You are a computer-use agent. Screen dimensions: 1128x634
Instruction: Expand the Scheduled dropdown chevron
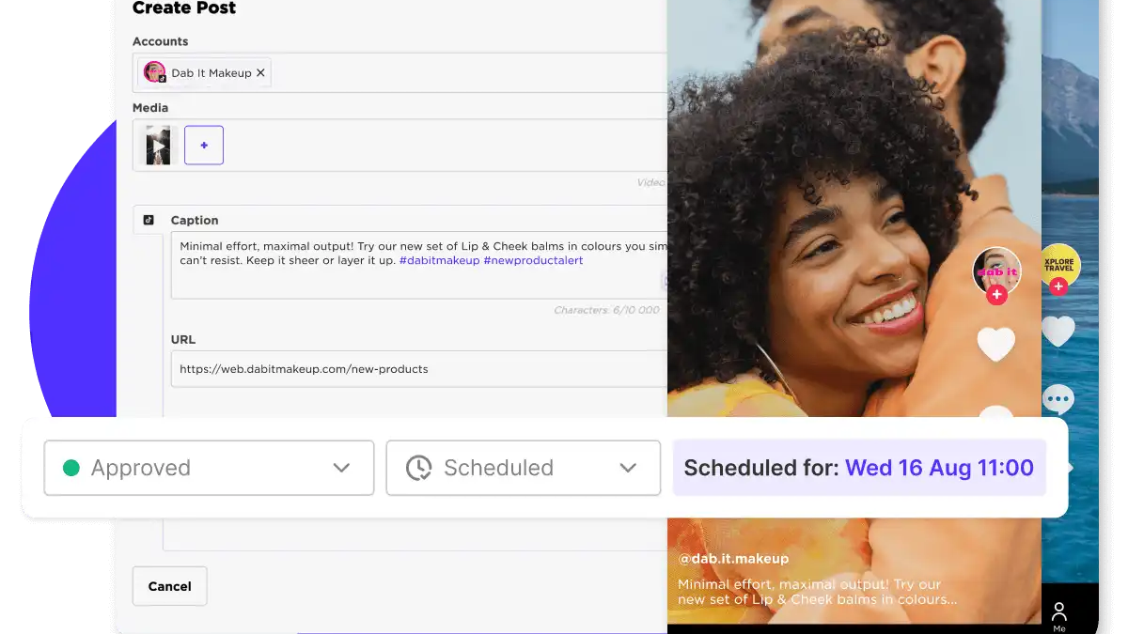click(628, 468)
